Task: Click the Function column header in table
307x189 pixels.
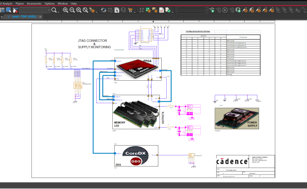Action: tap(244, 37)
